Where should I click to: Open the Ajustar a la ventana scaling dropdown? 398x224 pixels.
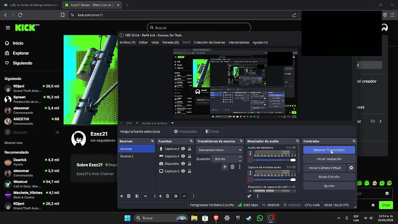(173, 123)
